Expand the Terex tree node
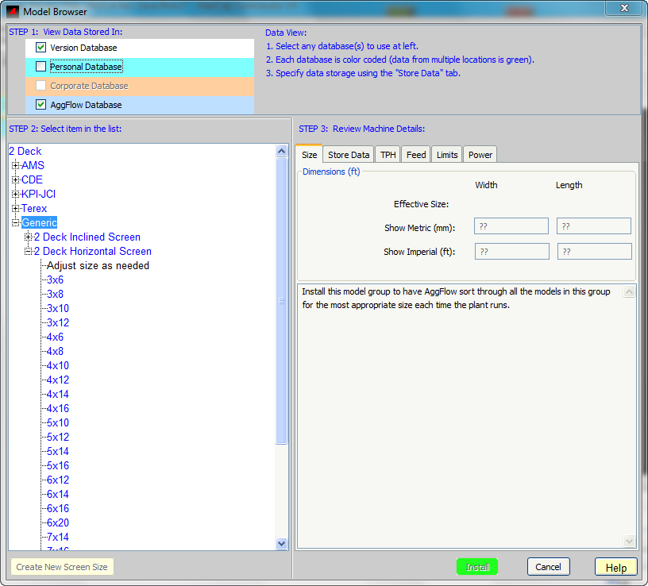Screen dimensions: 648x586 tap(15, 208)
